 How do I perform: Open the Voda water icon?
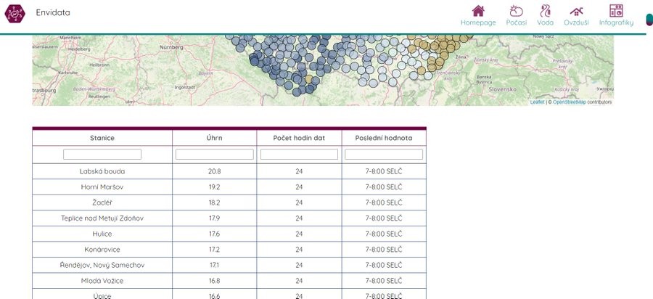[x=545, y=11]
